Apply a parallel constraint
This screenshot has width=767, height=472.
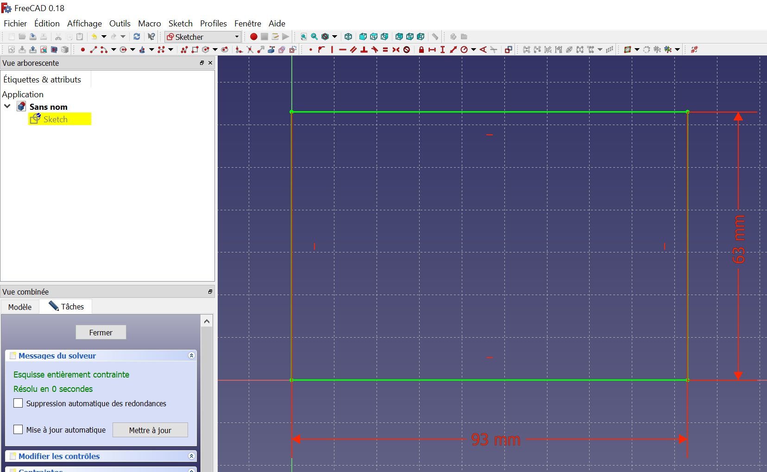click(353, 50)
